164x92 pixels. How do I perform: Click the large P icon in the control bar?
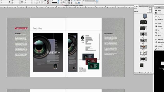(40, 2)
